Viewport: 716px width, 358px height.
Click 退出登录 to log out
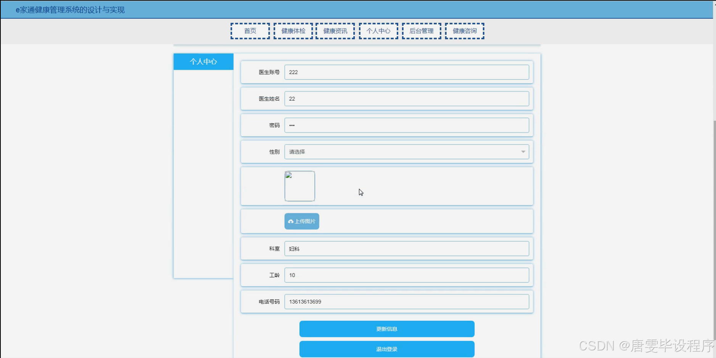(x=387, y=349)
